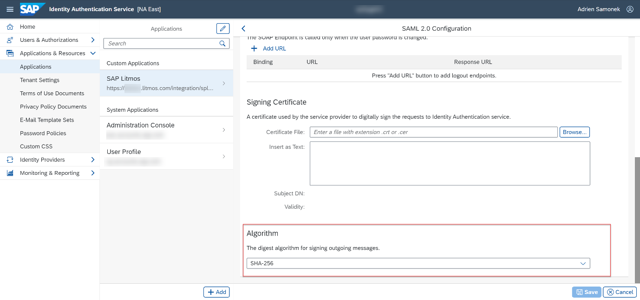
Task: Select the Administration Console application
Action: pyautogui.click(x=166, y=130)
